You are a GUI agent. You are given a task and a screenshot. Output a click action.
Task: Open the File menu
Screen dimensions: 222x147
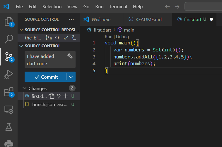point(19,7)
